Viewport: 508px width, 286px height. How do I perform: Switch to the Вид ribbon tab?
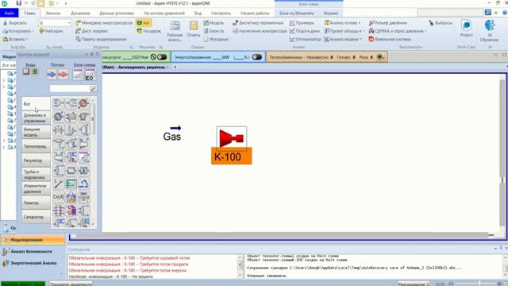pyautogui.click(x=198, y=14)
